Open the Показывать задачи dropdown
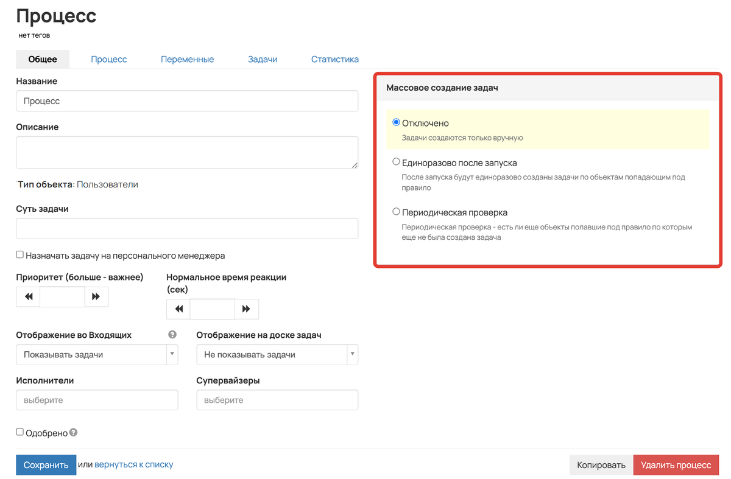Image resolution: width=731 pixels, height=479 pixels. [97, 355]
